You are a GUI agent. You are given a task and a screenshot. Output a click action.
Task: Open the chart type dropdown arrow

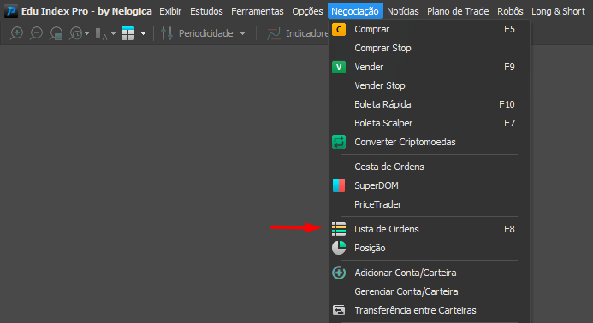113,34
